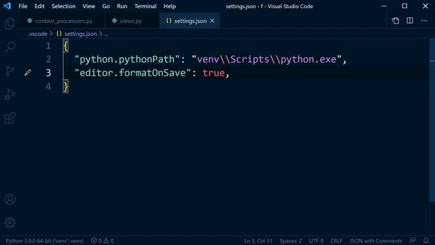Open the errors and warnings indicator
The width and height of the screenshot is (435, 245).
point(103,241)
